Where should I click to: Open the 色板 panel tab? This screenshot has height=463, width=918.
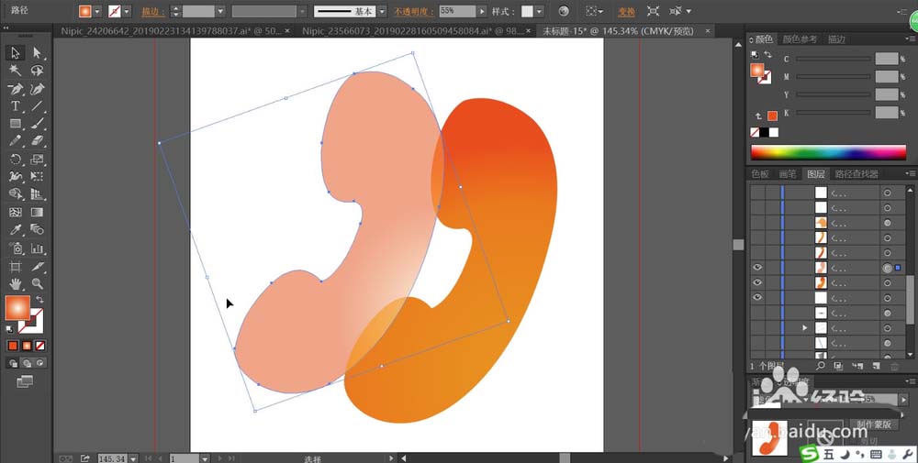[760, 173]
